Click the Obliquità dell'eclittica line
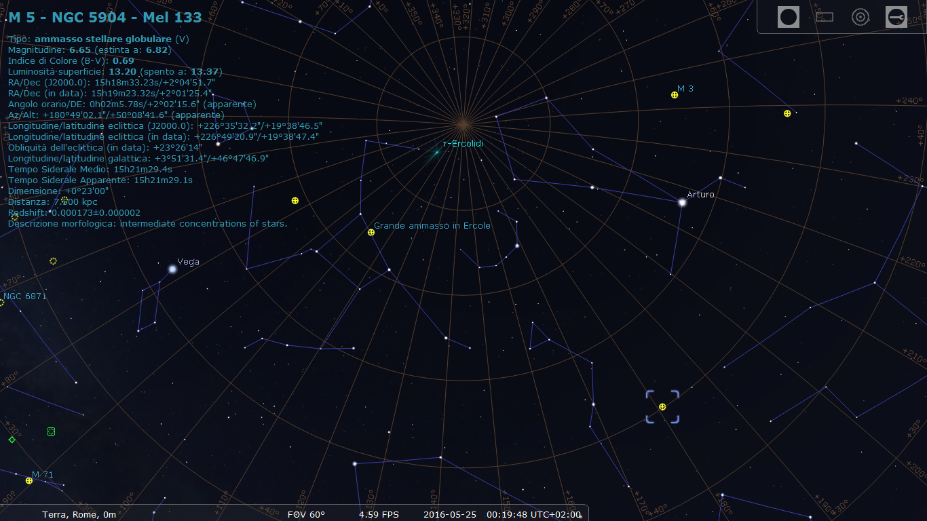 tap(105, 148)
